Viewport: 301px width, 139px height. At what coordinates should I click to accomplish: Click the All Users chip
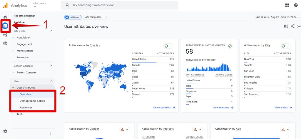pos(73,17)
